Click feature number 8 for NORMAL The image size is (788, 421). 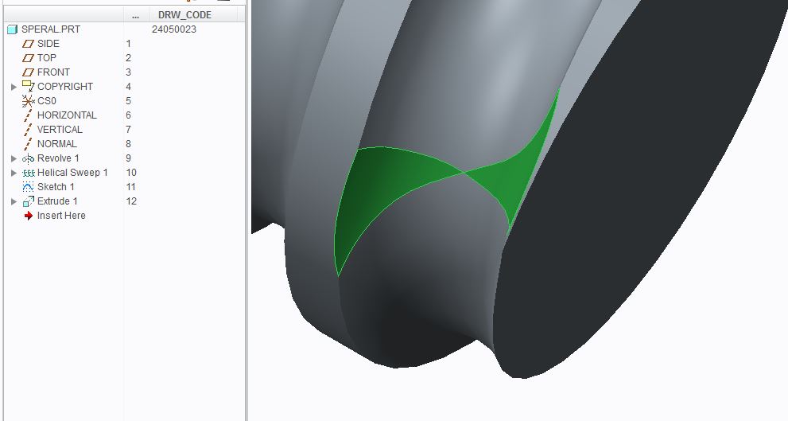129,144
